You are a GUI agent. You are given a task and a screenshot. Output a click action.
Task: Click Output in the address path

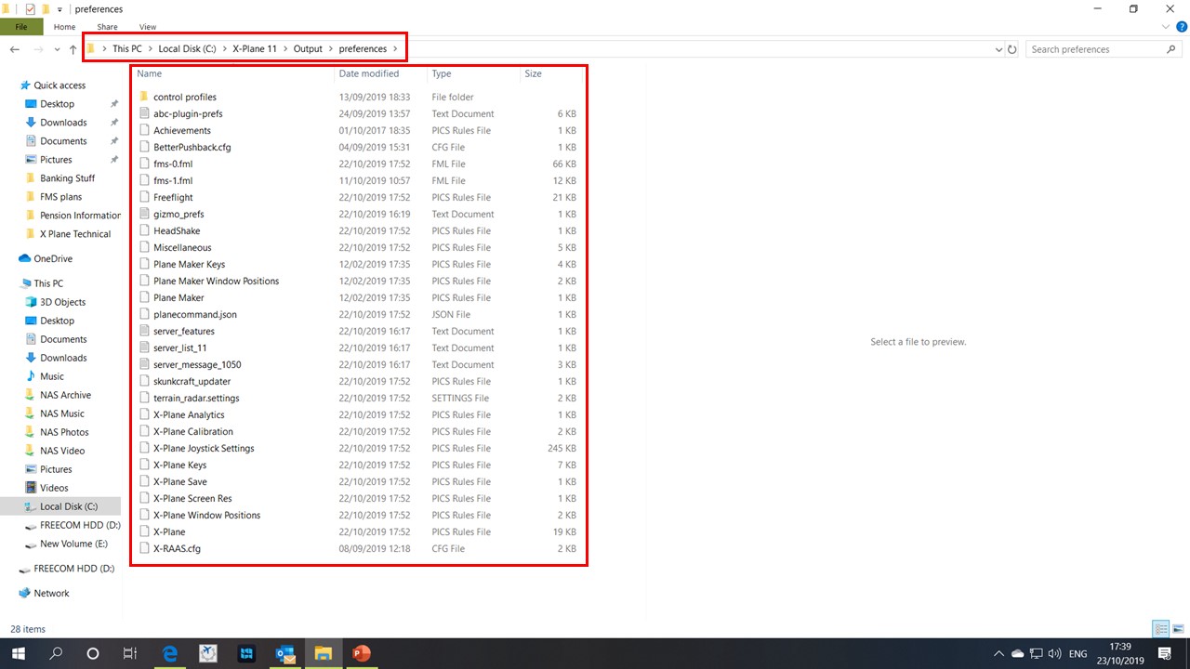click(308, 49)
